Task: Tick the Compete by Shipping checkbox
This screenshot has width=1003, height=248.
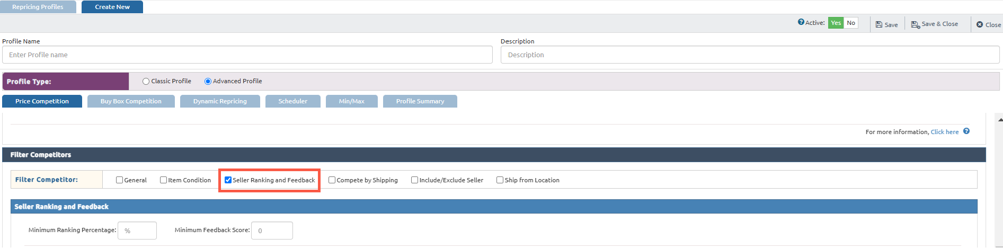Action: point(332,180)
